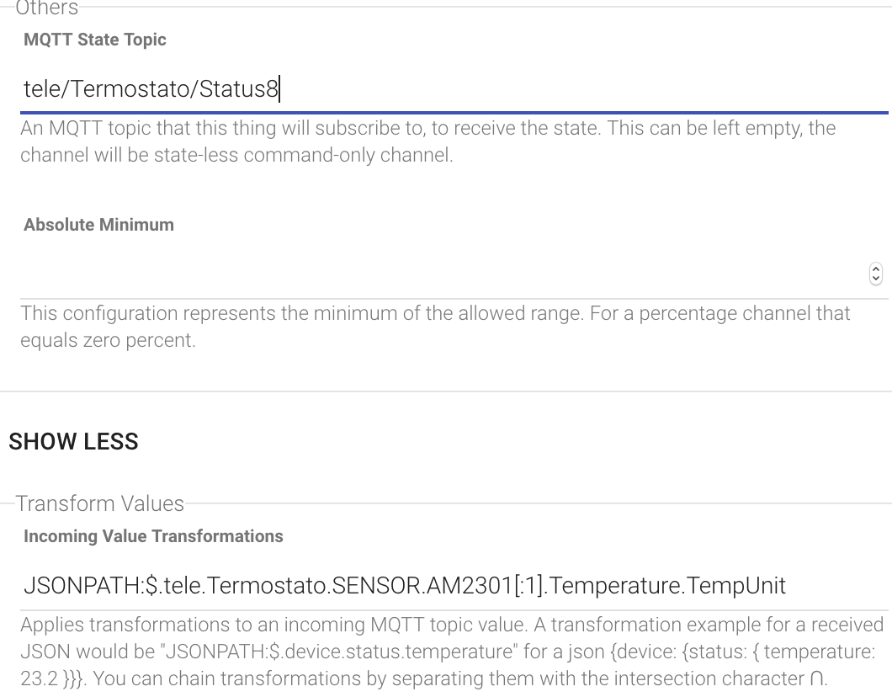Click the Absolute Minimum decrement arrow
The width and height of the screenshot is (892, 697).
pyautogui.click(x=875, y=279)
